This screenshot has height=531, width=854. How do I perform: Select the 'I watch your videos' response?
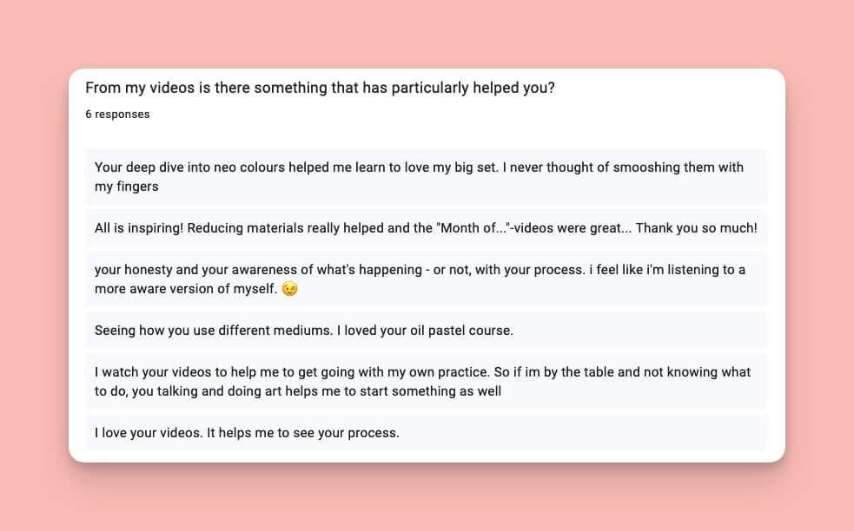pyautogui.click(x=427, y=382)
